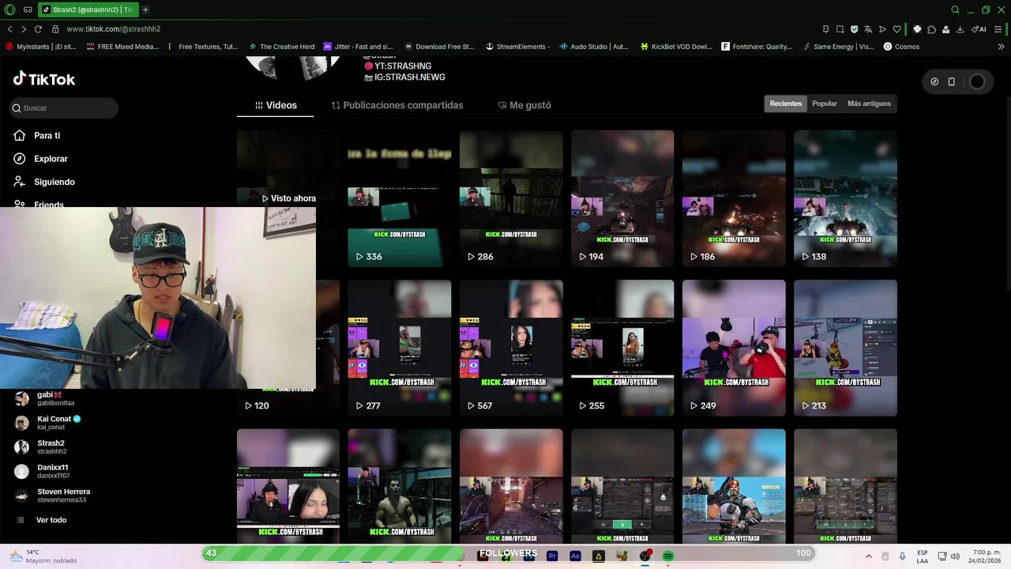Click the microphone tray icon

point(903,556)
